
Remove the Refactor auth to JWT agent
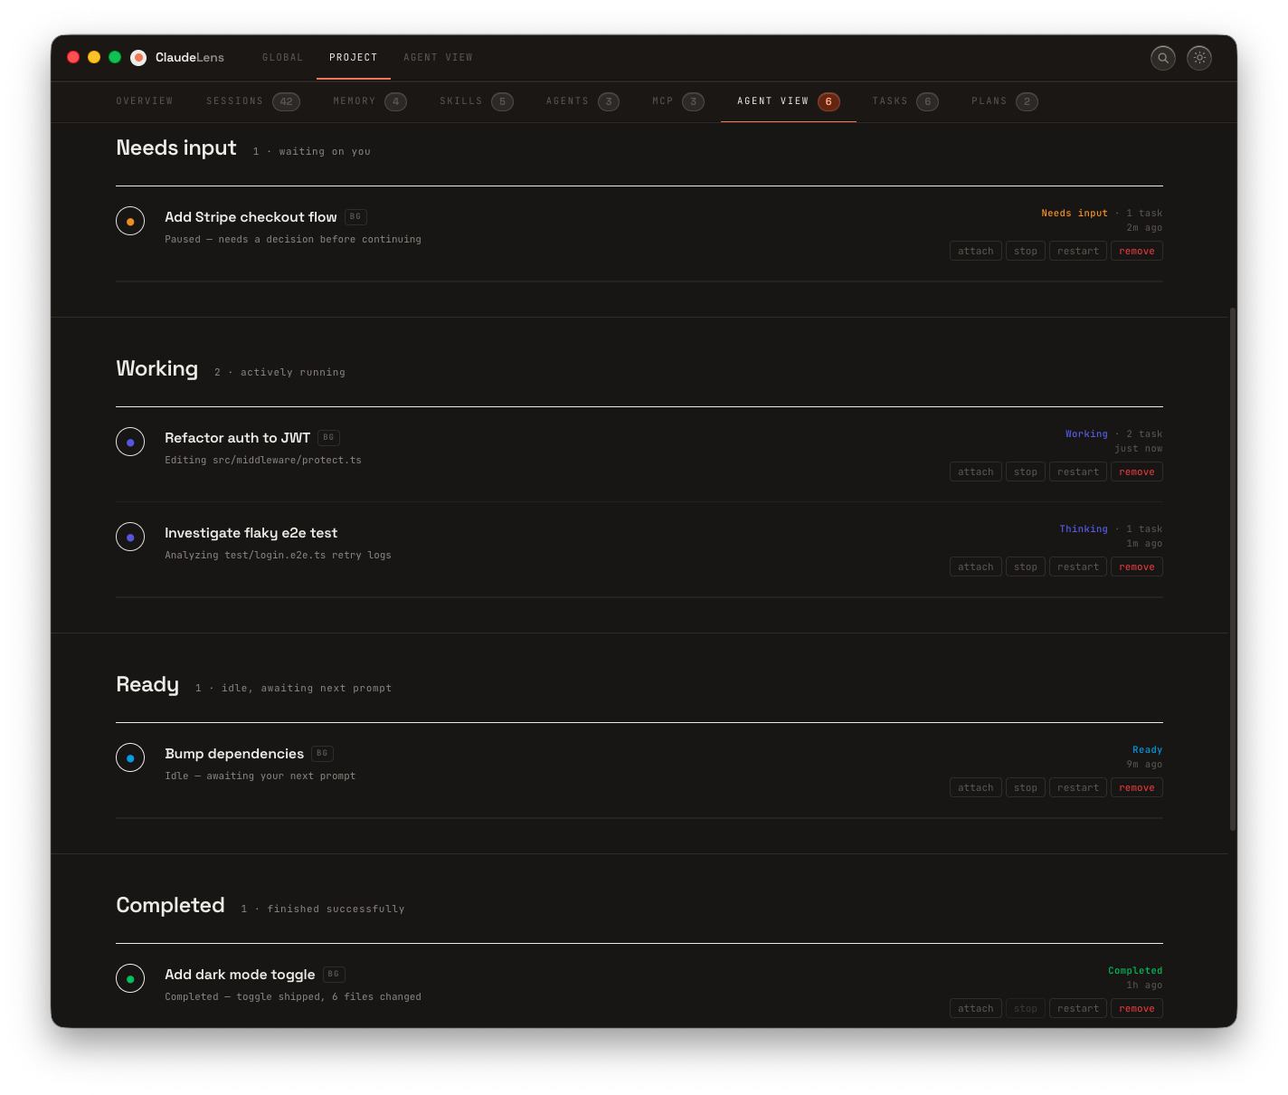click(x=1137, y=472)
